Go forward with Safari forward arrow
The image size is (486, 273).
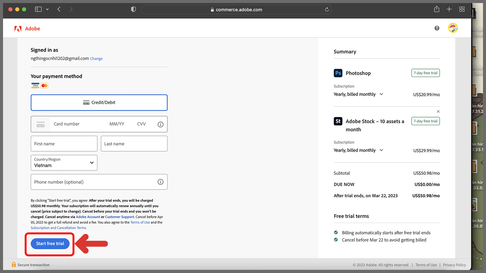point(71,9)
